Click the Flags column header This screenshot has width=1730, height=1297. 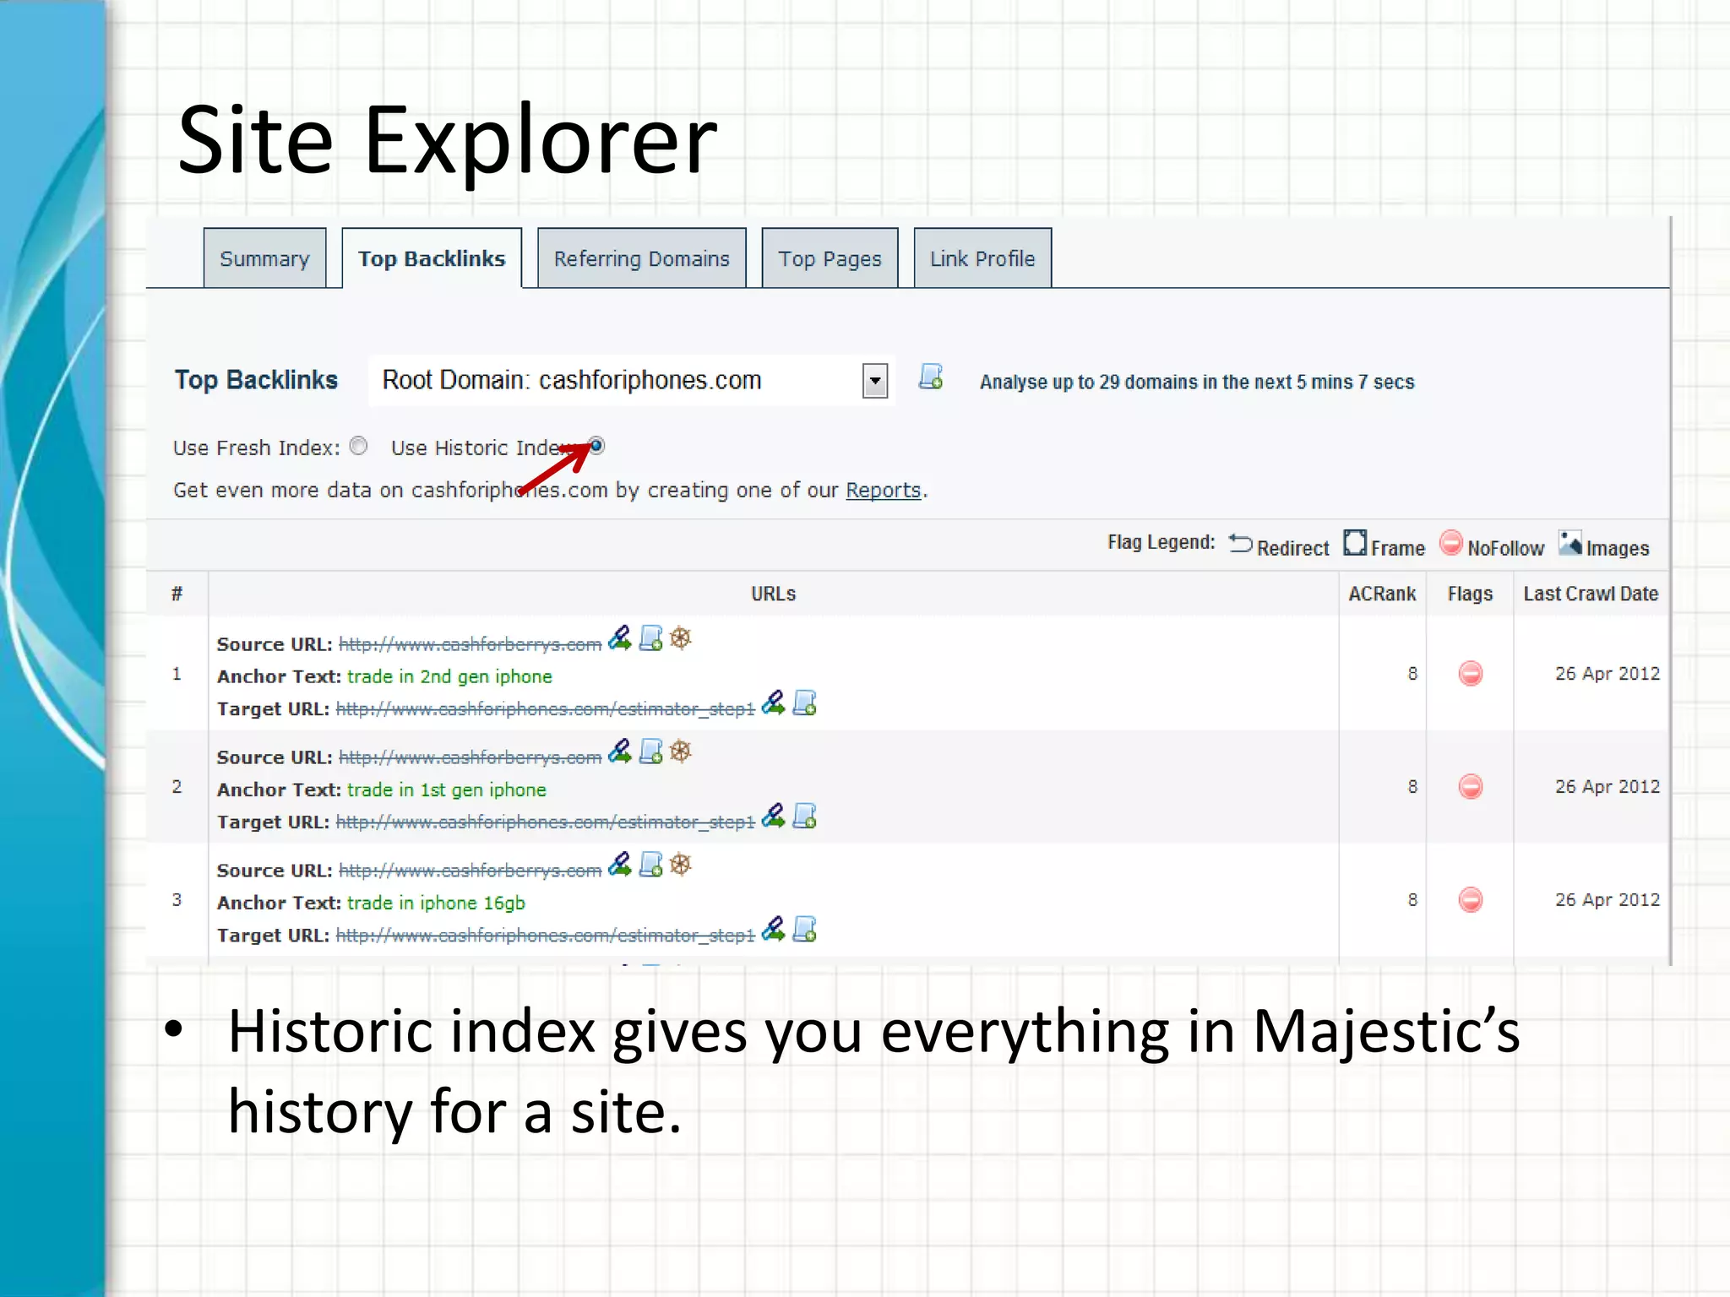coord(1470,594)
